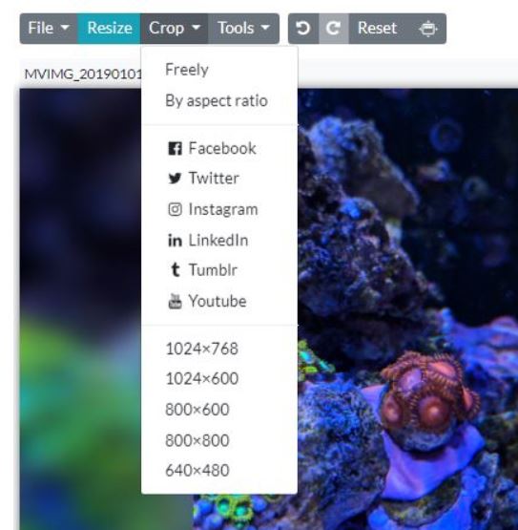Choose the LinkedIn crop preset label

tap(218, 241)
